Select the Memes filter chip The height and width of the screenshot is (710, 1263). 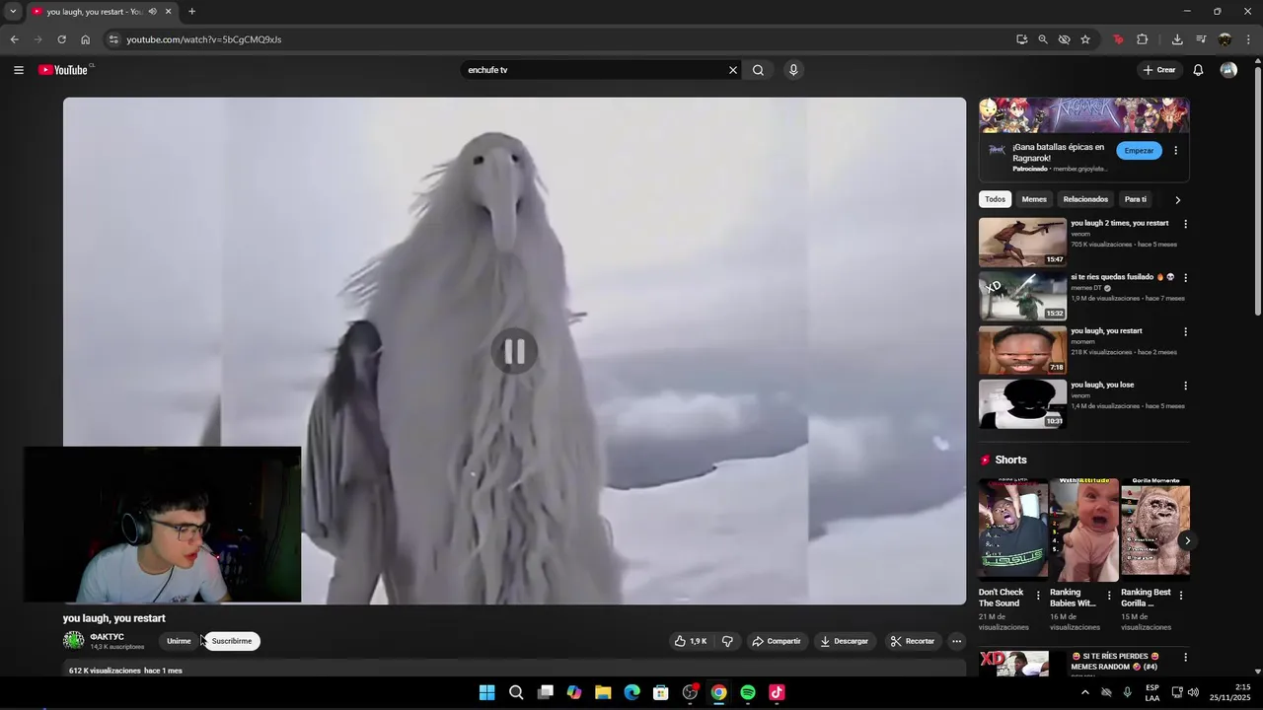[1034, 199]
